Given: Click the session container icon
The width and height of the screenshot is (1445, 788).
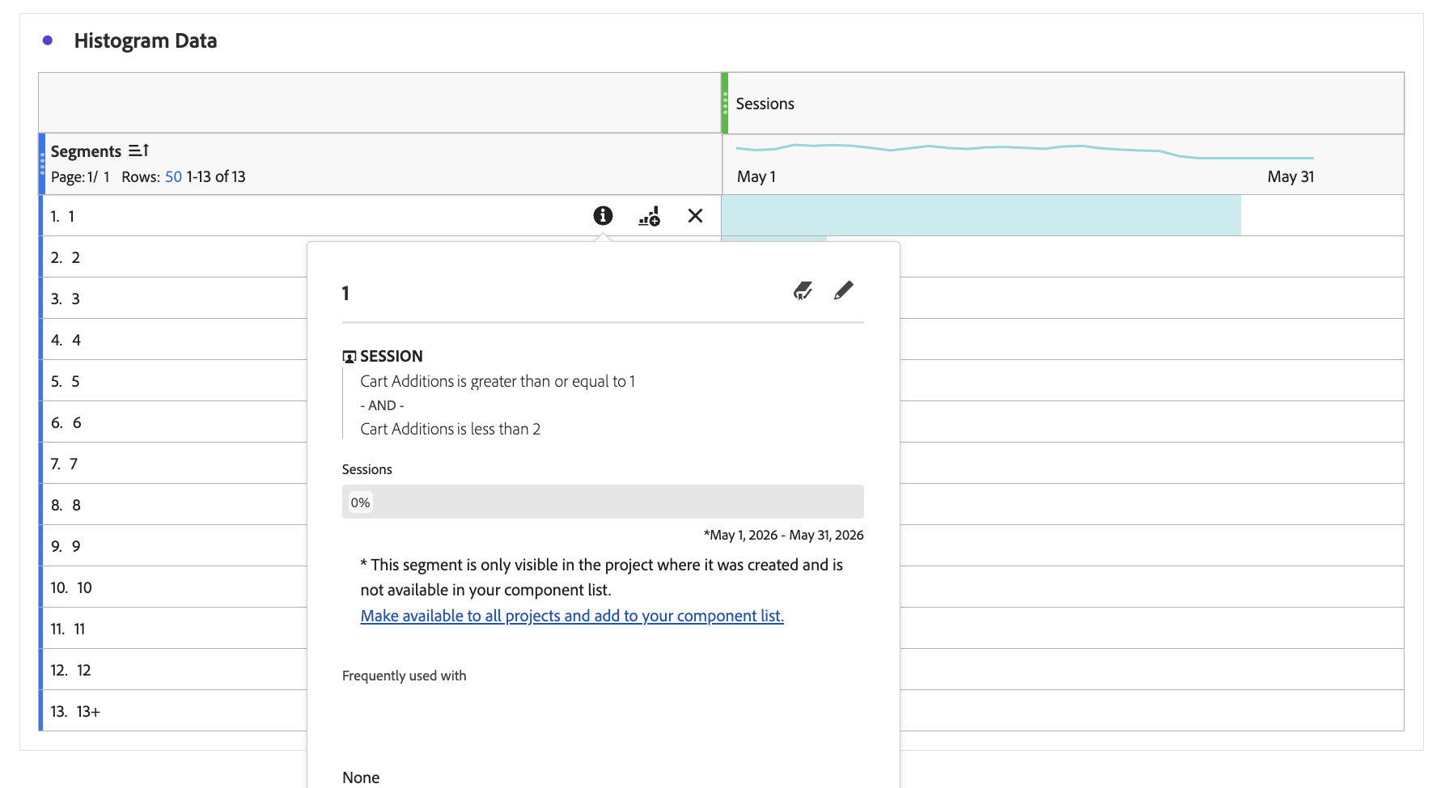Looking at the screenshot, I should (350, 357).
